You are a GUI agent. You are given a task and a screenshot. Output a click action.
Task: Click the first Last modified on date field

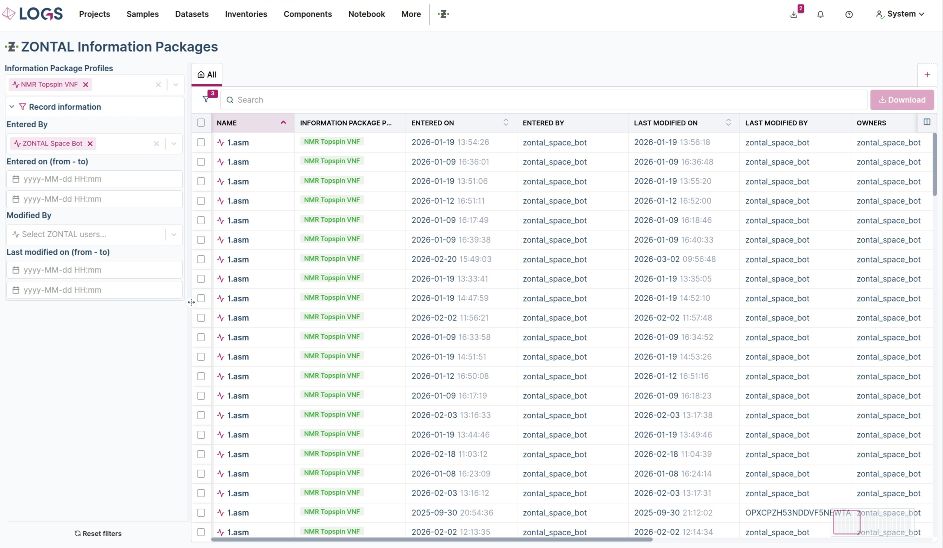pos(94,270)
